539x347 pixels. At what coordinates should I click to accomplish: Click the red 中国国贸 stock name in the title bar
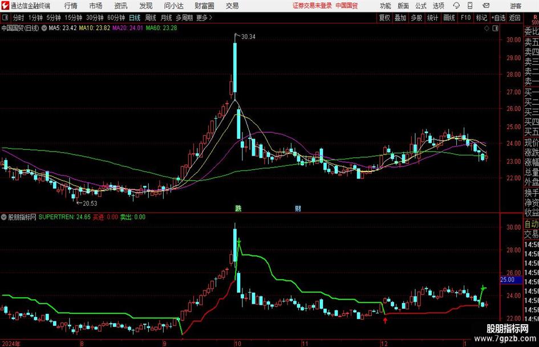(347, 6)
